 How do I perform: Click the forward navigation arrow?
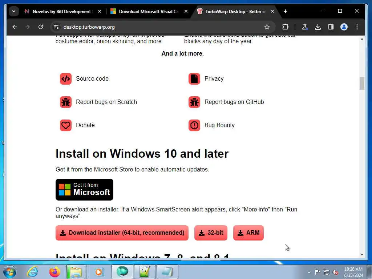tap(28, 27)
